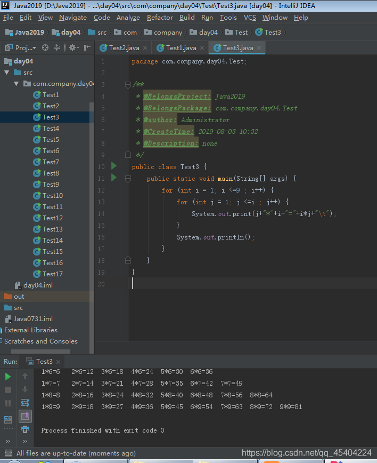Open the VCS menu
377x463 pixels.
tap(250, 18)
